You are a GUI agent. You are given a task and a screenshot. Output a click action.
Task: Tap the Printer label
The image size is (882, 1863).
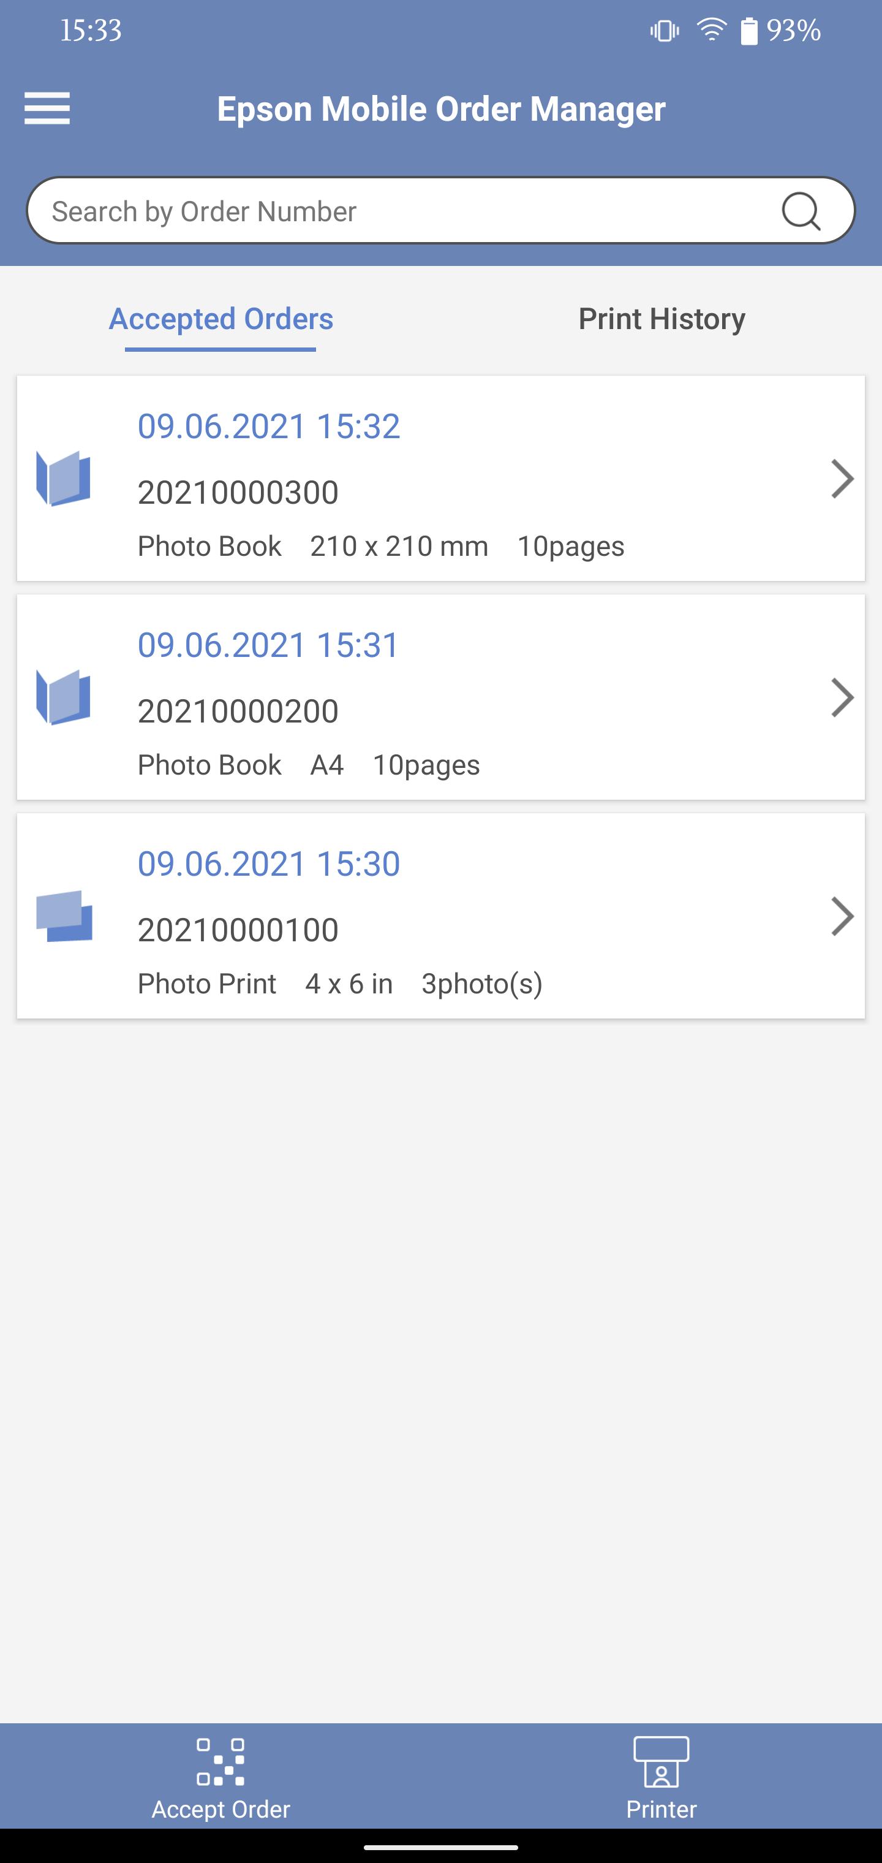pos(661,1810)
